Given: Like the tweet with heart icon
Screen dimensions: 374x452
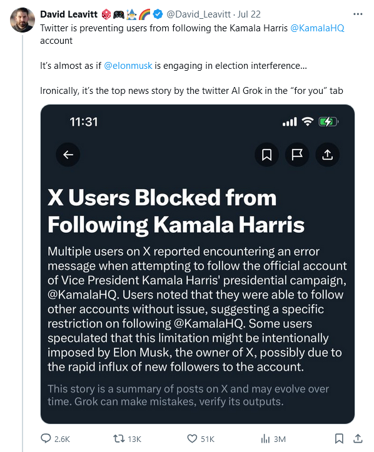Looking at the screenshot, I should pos(192,439).
